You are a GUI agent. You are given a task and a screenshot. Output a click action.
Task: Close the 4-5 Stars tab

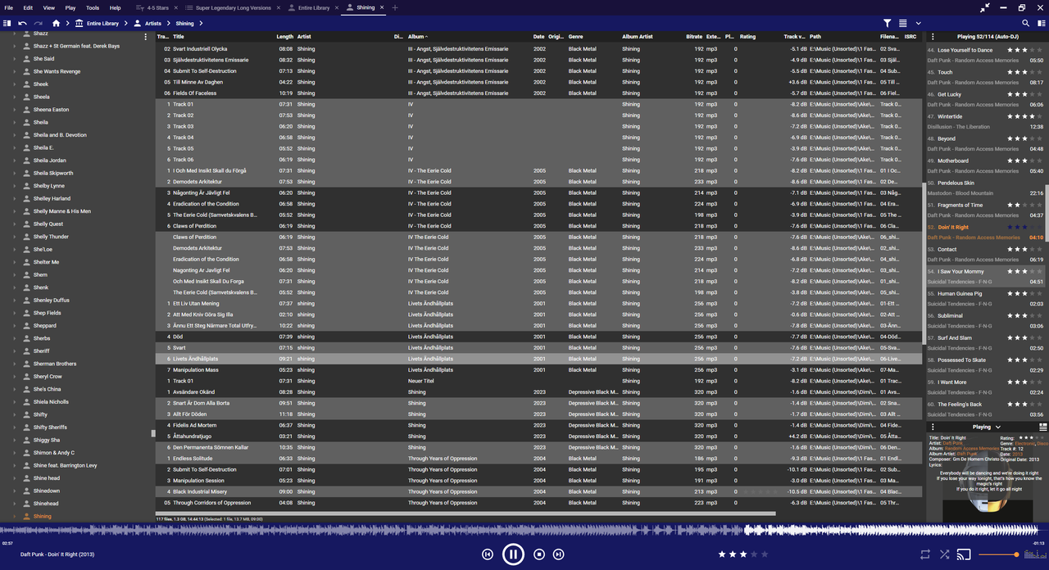coord(176,7)
